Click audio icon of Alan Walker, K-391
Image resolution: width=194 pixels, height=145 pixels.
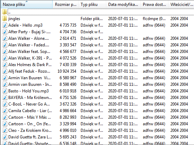click(x=5, y=58)
